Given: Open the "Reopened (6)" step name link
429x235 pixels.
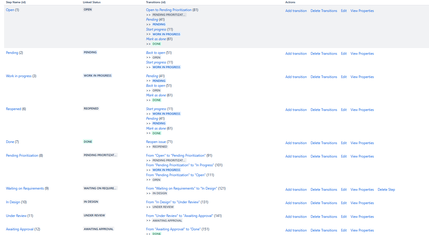Looking at the screenshot, I should [14, 109].
